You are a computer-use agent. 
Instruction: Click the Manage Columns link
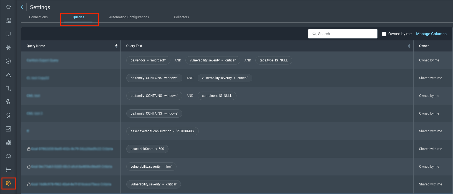(431, 34)
